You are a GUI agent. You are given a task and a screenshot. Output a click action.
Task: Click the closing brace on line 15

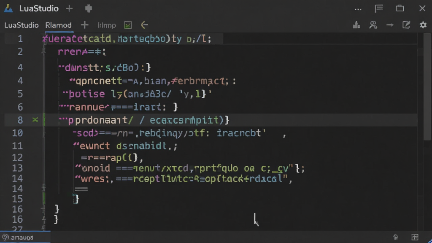76,199
